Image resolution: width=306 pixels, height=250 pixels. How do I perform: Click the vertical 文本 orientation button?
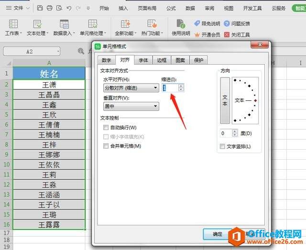(x=225, y=100)
